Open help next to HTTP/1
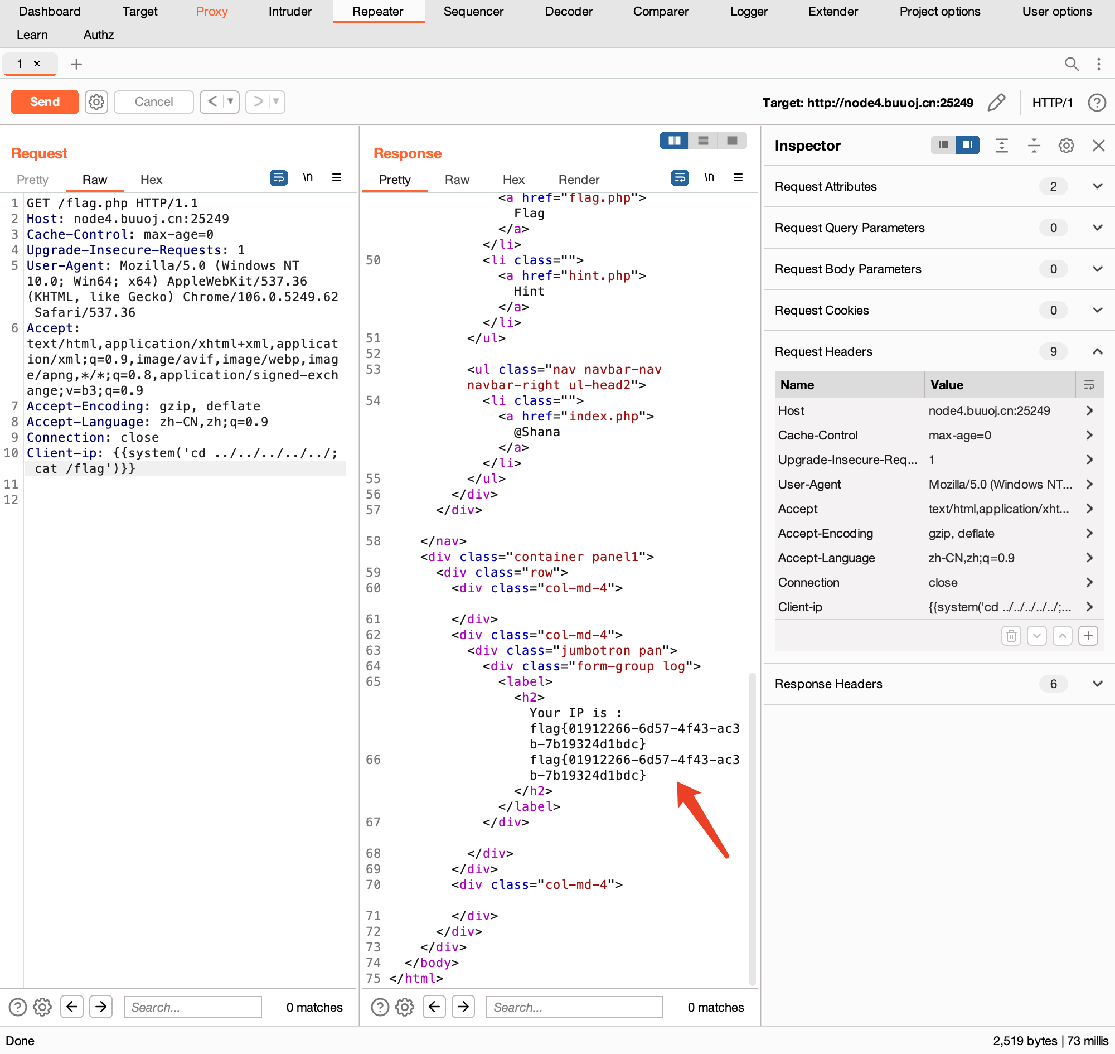The height and width of the screenshot is (1054, 1115). click(1097, 102)
